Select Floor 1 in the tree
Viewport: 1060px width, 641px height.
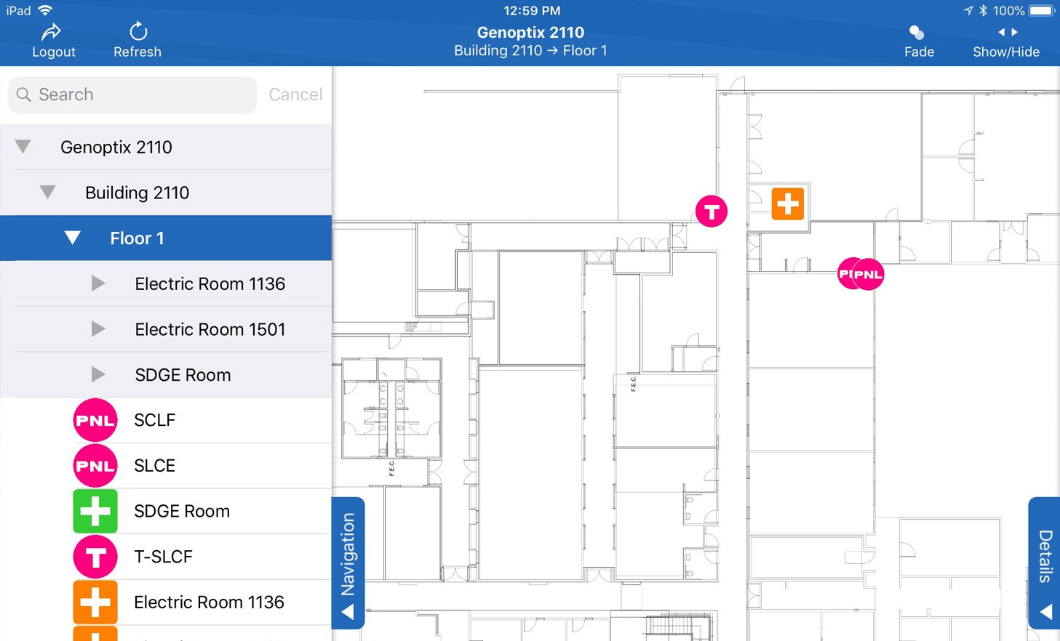(137, 238)
